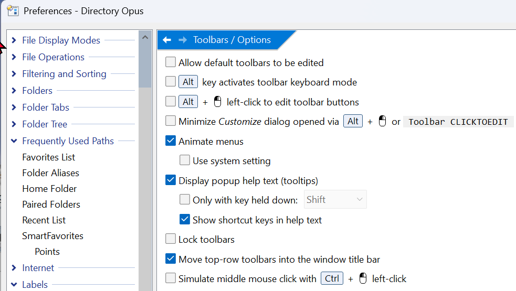Open the Paired Folders preferences page
516x291 pixels.
pos(51,204)
